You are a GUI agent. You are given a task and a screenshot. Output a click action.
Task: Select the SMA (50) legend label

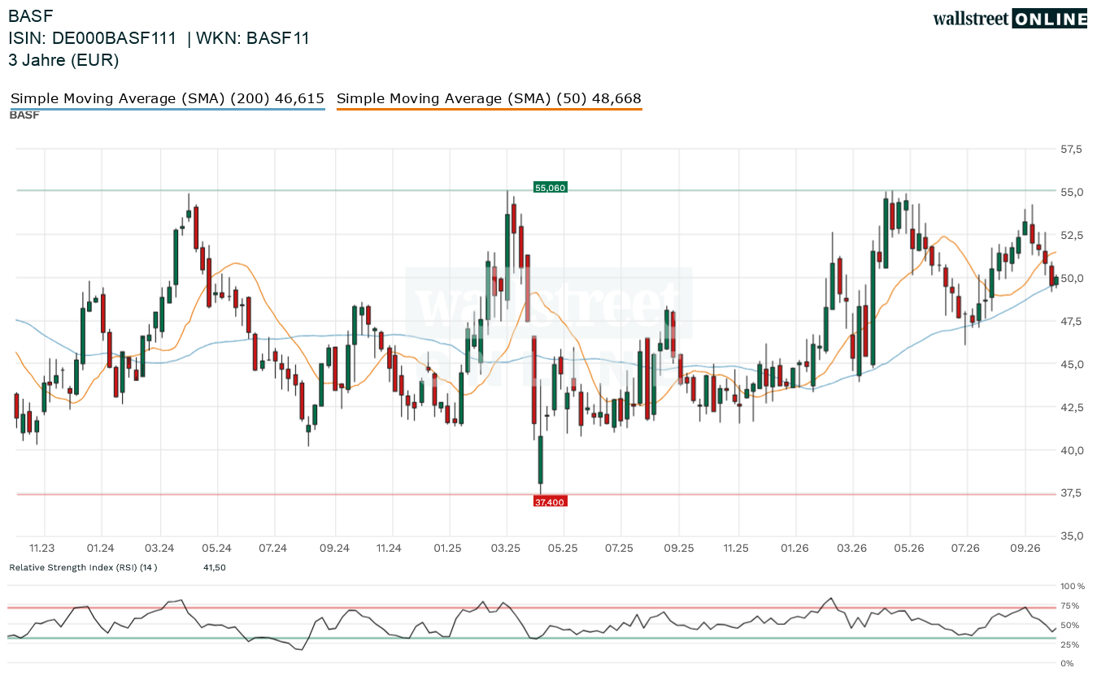click(x=489, y=98)
